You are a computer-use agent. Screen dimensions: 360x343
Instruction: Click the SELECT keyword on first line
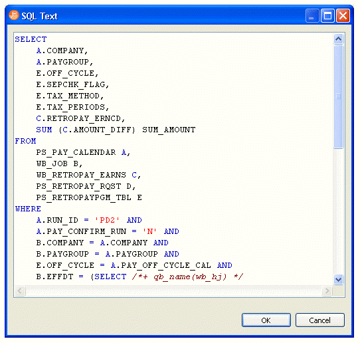tap(31, 39)
